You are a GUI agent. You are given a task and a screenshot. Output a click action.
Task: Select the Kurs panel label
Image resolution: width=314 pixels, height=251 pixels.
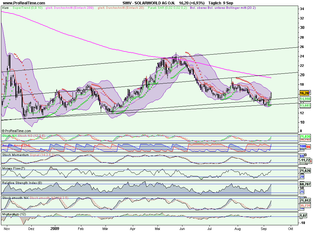(5, 8)
